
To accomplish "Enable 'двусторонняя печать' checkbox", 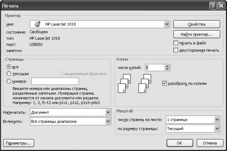I will 176,50.
